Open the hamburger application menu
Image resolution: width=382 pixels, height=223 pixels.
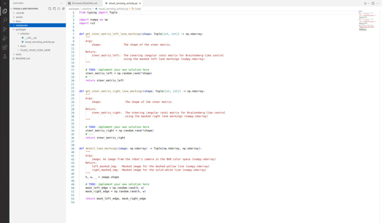(x=5, y=3)
